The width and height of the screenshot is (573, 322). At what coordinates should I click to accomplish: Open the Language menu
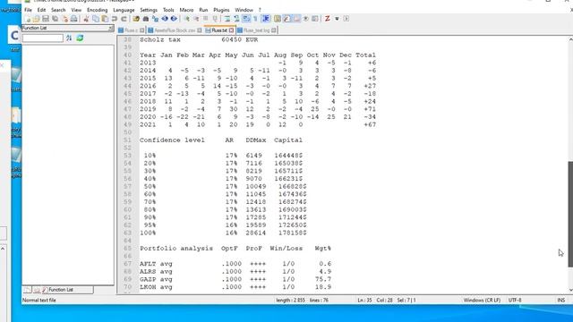[124, 10]
